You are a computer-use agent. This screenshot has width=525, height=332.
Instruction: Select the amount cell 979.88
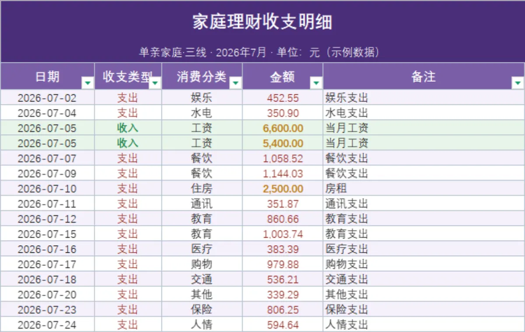tap(283, 264)
